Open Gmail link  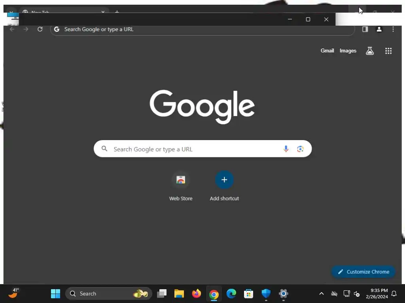(x=327, y=51)
